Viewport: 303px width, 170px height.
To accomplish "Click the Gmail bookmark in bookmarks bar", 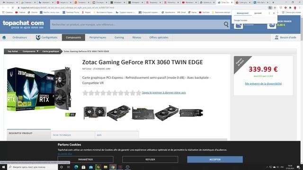I will click(181, 12).
